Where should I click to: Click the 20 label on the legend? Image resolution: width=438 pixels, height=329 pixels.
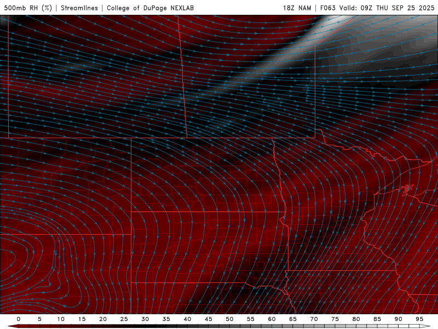pos(103,319)
